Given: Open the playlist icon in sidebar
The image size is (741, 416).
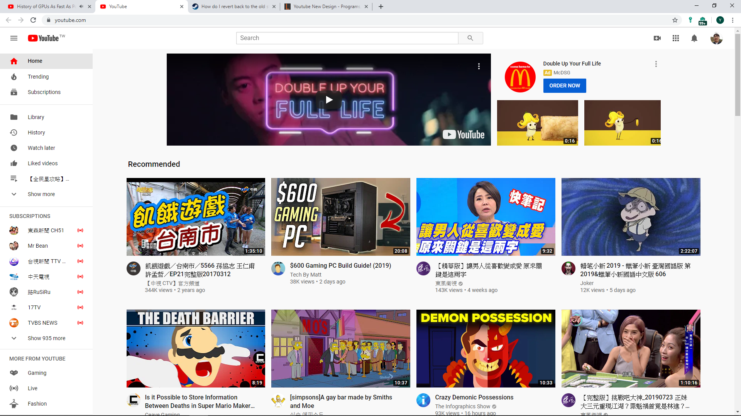Looking at the screenshot, I should pyautogui.click(x=14, y=179).
